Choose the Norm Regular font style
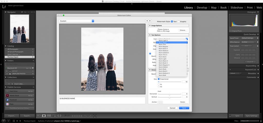263x123 pixels. coord(171,47)
